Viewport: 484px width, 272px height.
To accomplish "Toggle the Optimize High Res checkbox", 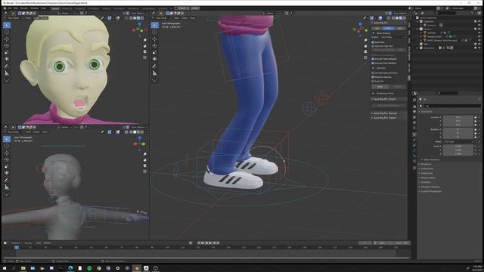I will click(x=373, y=46).
